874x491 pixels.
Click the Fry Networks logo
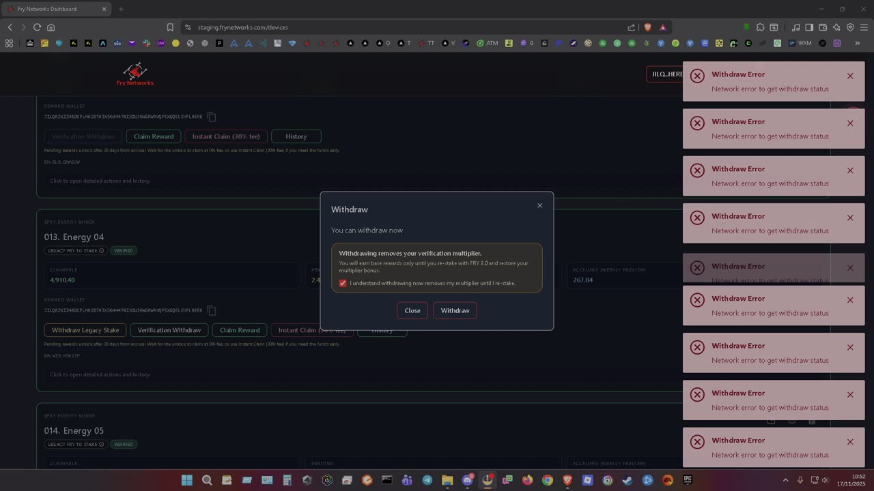point(135,74)
